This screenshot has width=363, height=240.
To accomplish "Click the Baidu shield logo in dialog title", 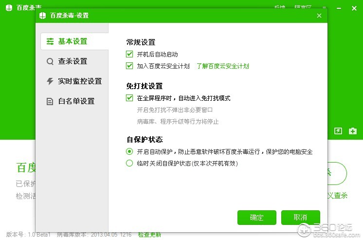I will pyautogui.click(x=43, y=16).
